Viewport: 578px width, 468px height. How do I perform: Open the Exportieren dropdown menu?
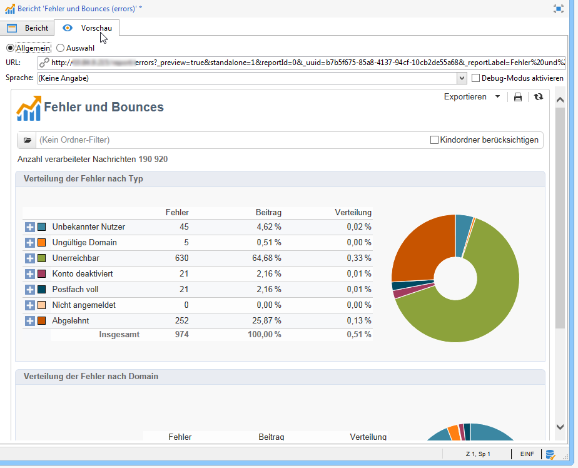coord(472,96)
